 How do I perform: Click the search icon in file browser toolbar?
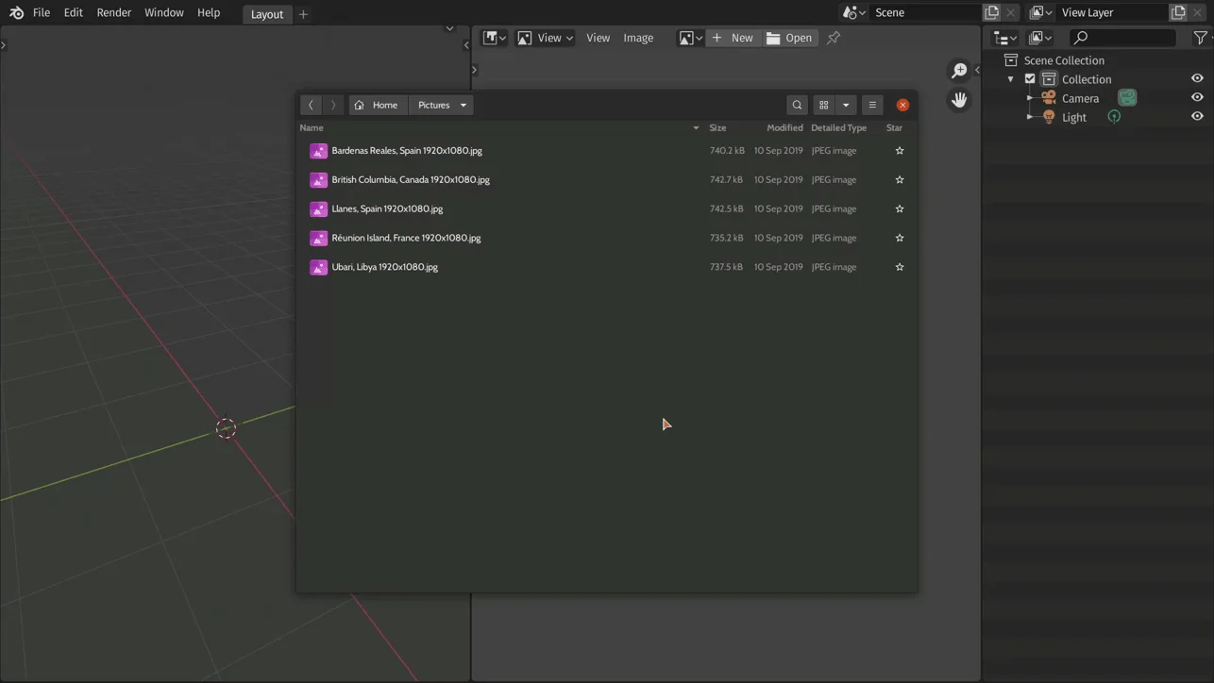point(797,105)
